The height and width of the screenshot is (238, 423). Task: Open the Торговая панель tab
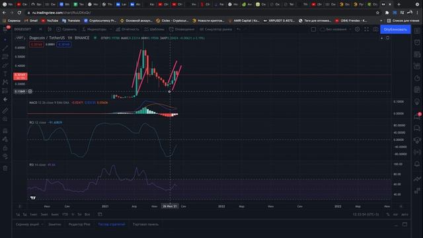click(x=145, y=224)
